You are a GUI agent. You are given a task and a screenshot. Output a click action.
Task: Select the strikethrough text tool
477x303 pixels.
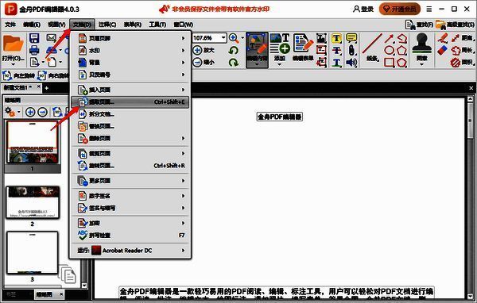click(336, 50)
